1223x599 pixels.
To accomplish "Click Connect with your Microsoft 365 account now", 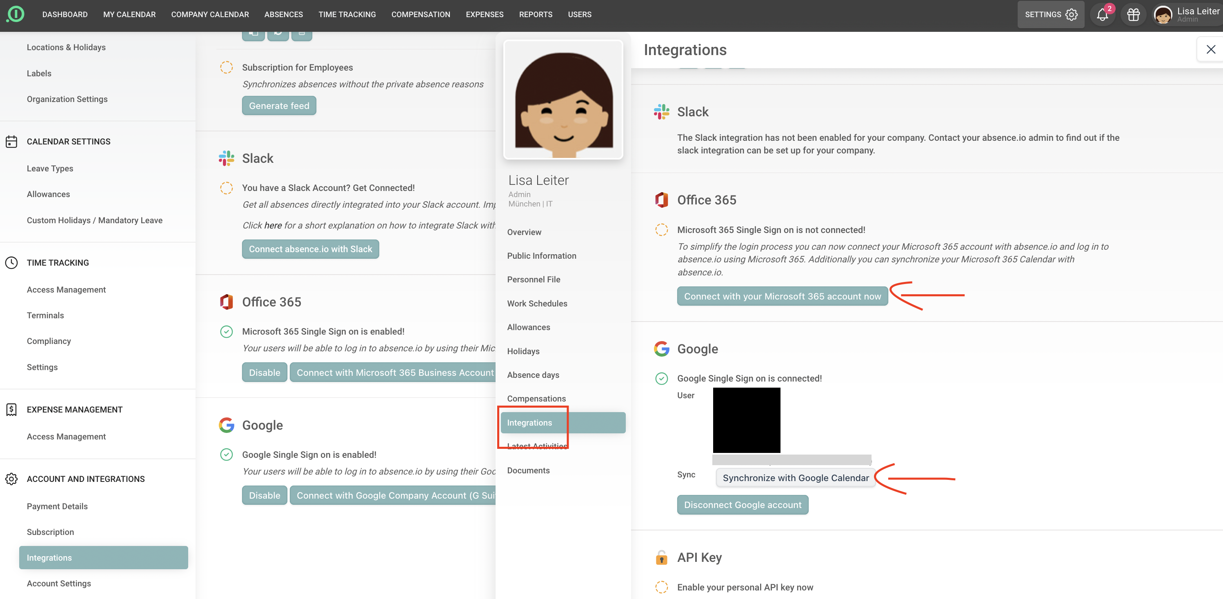I will pyautogui.click(x=783, y=296).
